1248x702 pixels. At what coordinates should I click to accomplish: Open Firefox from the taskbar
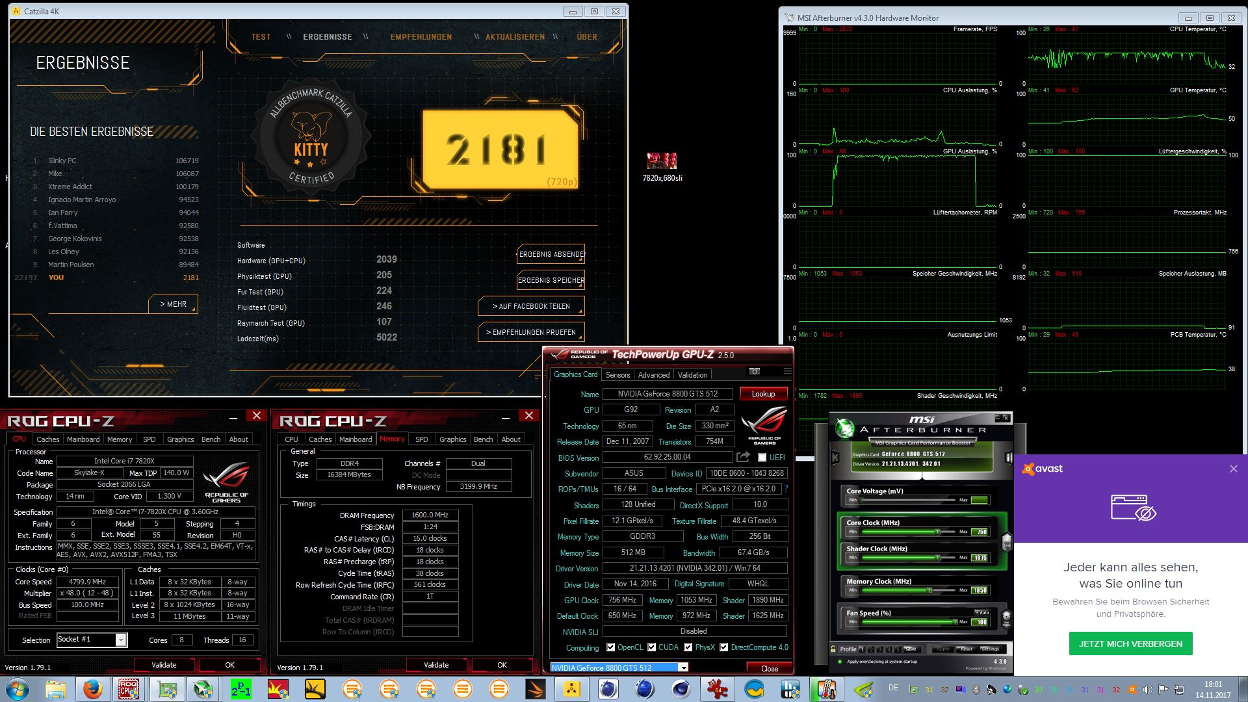point(92,689)
